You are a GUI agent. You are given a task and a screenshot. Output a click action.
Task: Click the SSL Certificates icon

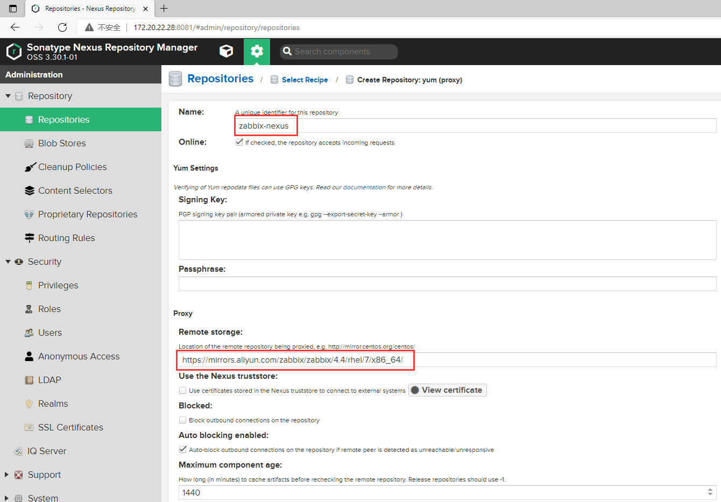click(x=29, y=427)
